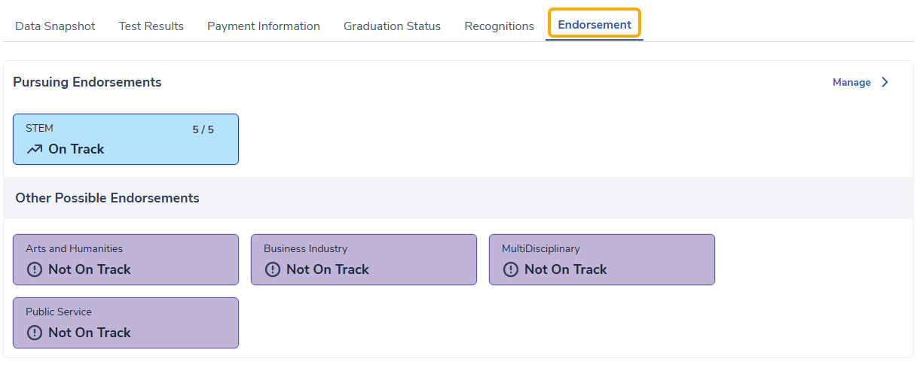Select the Public Service endorsement card
This screenshot has width=920, height=365.
pyautogui.click(x=125, y=323)
